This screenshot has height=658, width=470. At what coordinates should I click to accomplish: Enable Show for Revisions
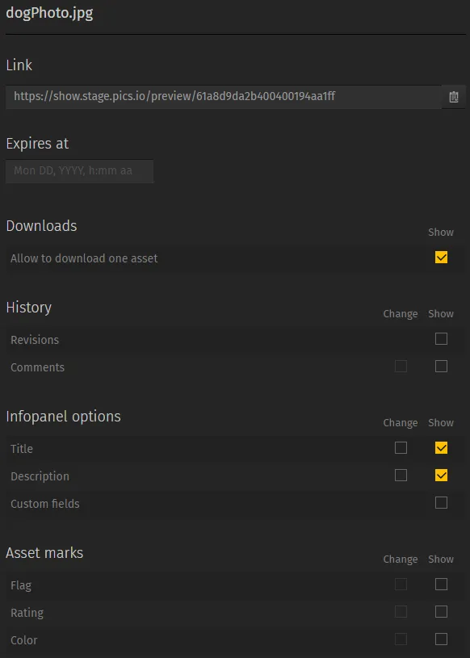click(441, 338)
